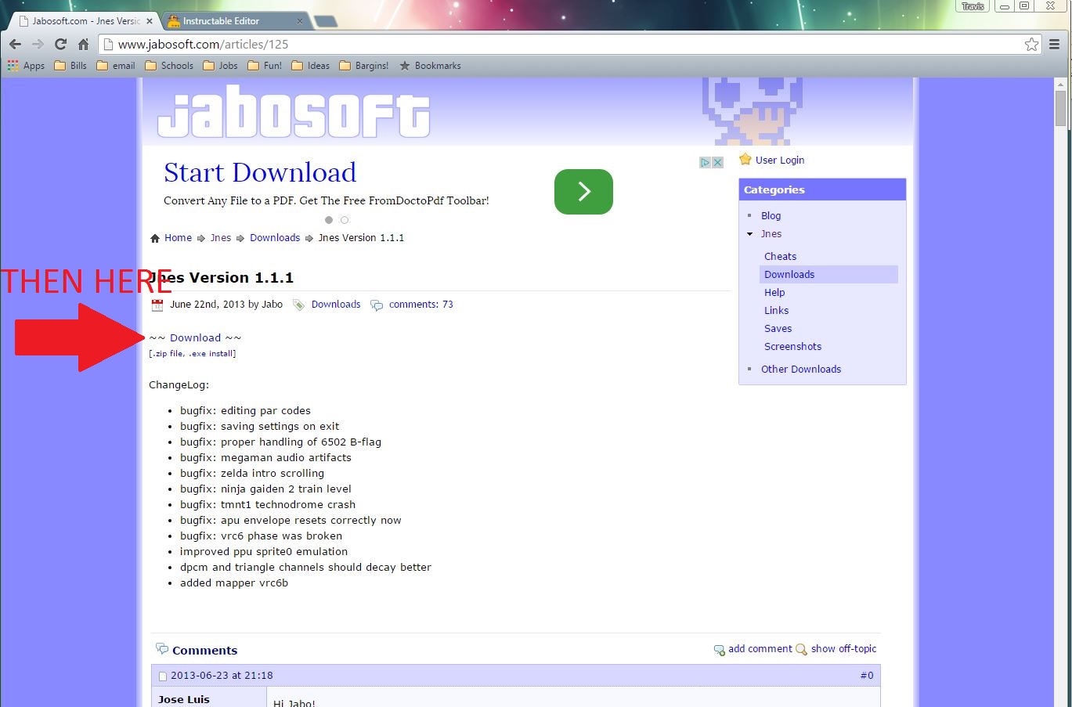This screenshot has width=1072, height=707.
Task: Select Downloads in the Categories sidebar
Action: [828, 275]
